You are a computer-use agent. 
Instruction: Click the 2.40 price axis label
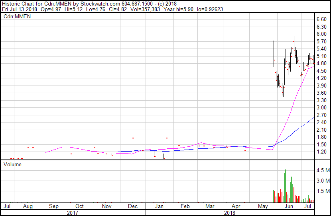click(321, 122)
